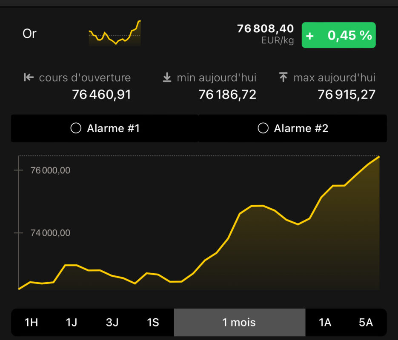Click the max aujourd'hui label
Image resolution: width=398 pixels, height=340 pixels.
pos(334,77)
